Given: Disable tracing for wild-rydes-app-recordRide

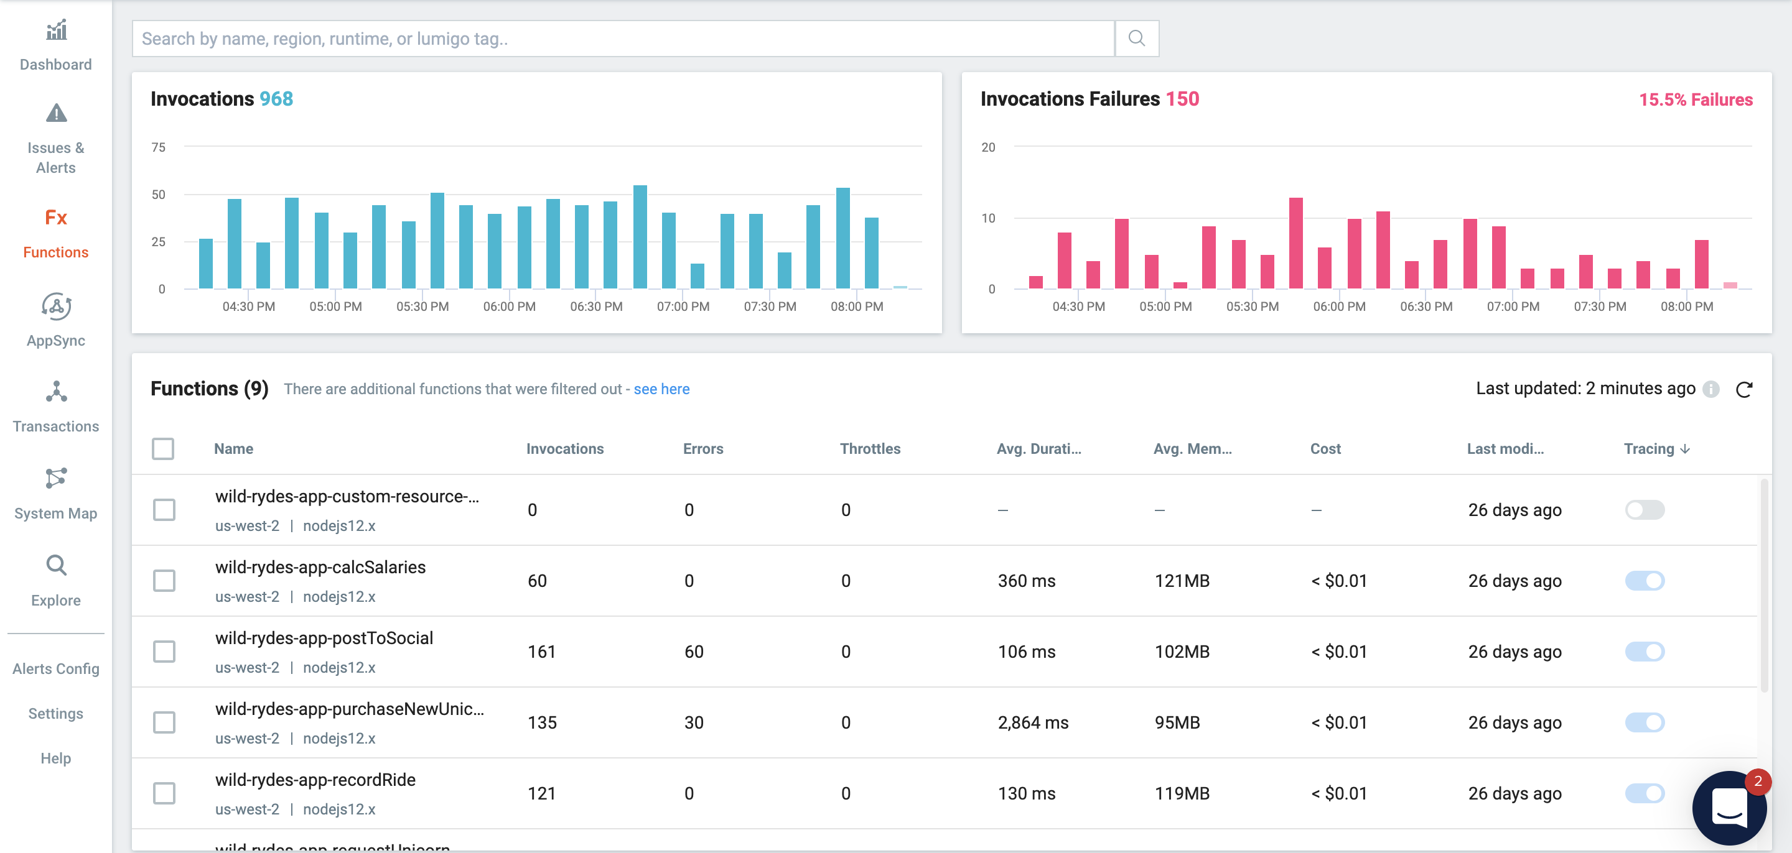Looking at the screenshot, I should pyautogui.click(x=1645, y=794).
